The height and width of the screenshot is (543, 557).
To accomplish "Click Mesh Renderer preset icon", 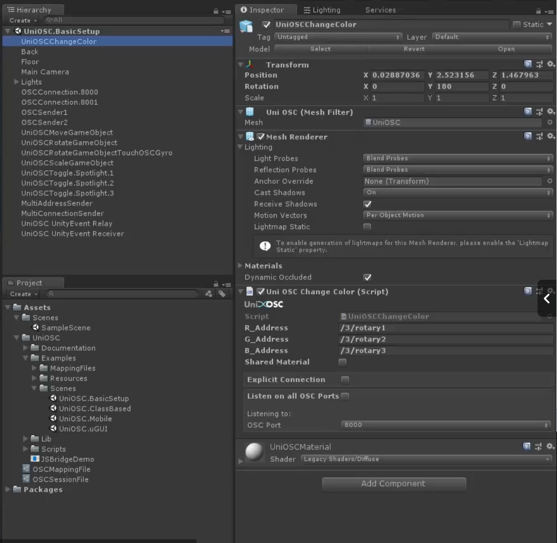I will pyautogui.click(x=539, y=136).
